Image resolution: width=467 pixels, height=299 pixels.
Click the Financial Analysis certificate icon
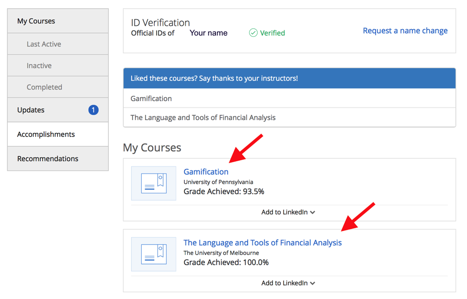coord(154,254)
